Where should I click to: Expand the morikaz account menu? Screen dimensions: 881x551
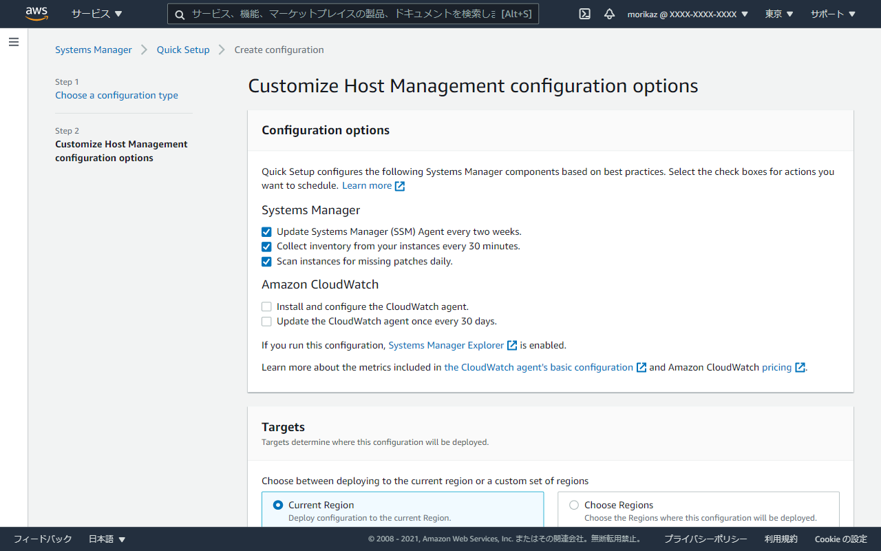687,14
